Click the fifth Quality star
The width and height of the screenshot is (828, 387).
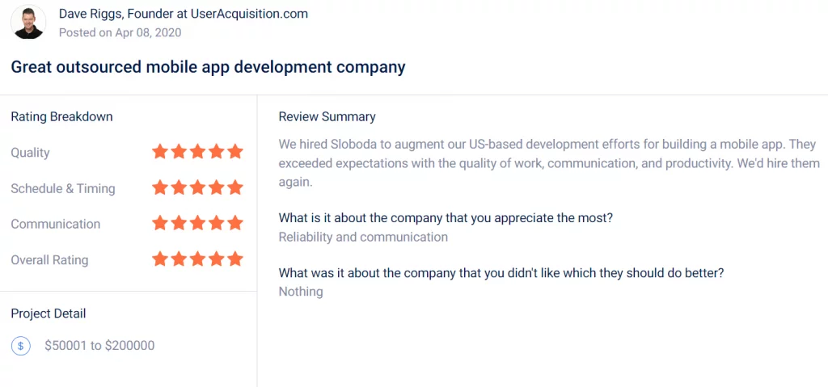235,152
